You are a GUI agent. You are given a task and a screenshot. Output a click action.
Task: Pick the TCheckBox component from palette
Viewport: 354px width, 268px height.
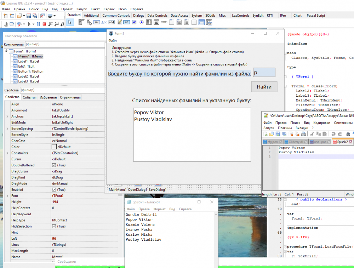(134, 22)
